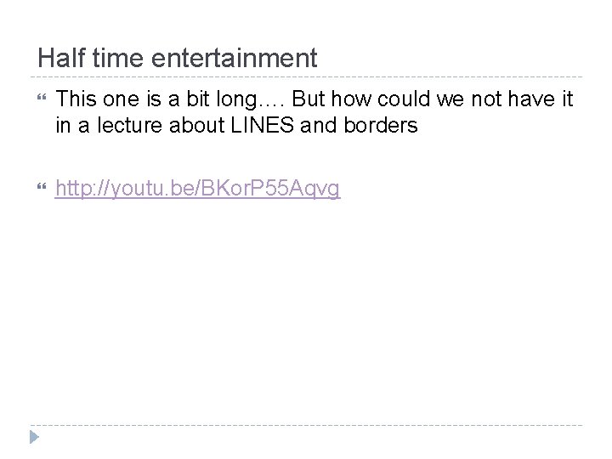Select the quote bullet beside the YouTube link

coord(42,186)
